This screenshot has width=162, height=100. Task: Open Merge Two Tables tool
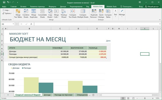(18, 13)
